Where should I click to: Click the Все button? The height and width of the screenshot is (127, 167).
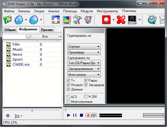tap(45, 36)
